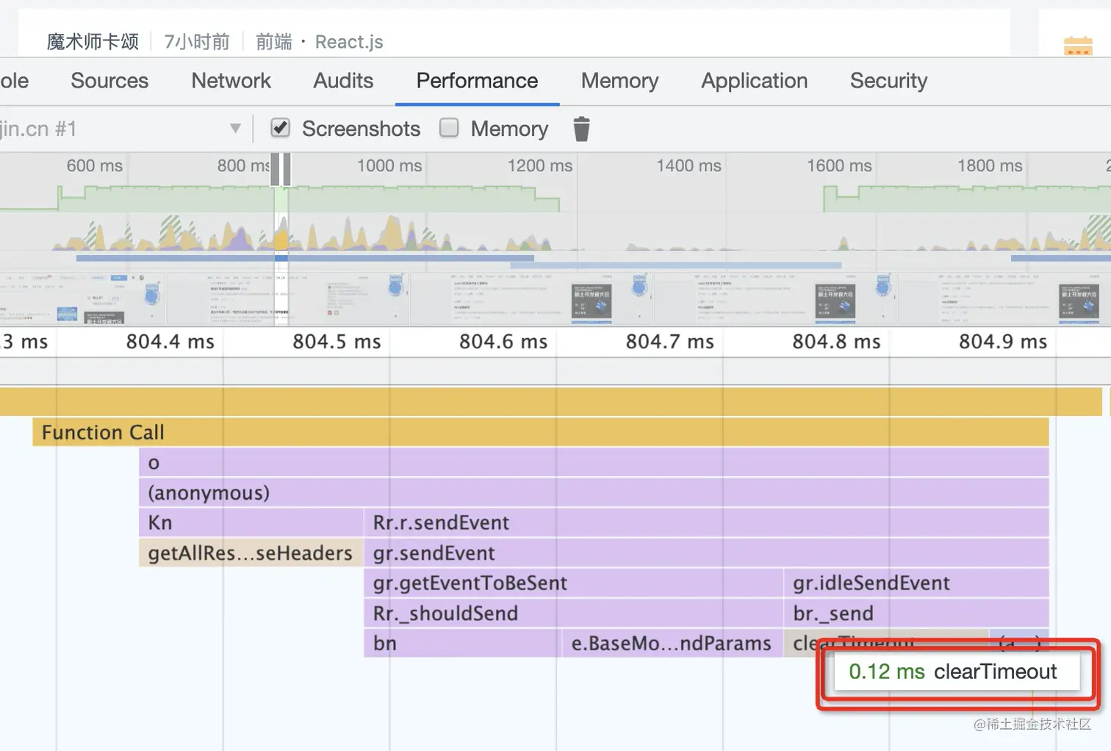Click the 1200 ms overview timeline marker
Image resolution: width=1111 pixels, height=751 pixels.
click(539, 166)
